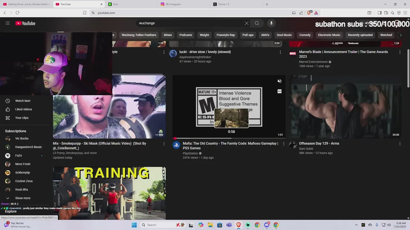Open options for the Smokepurpp mix
Image resolution: width=410 pixels, height=230 pixels.
(x=164, y=144)
